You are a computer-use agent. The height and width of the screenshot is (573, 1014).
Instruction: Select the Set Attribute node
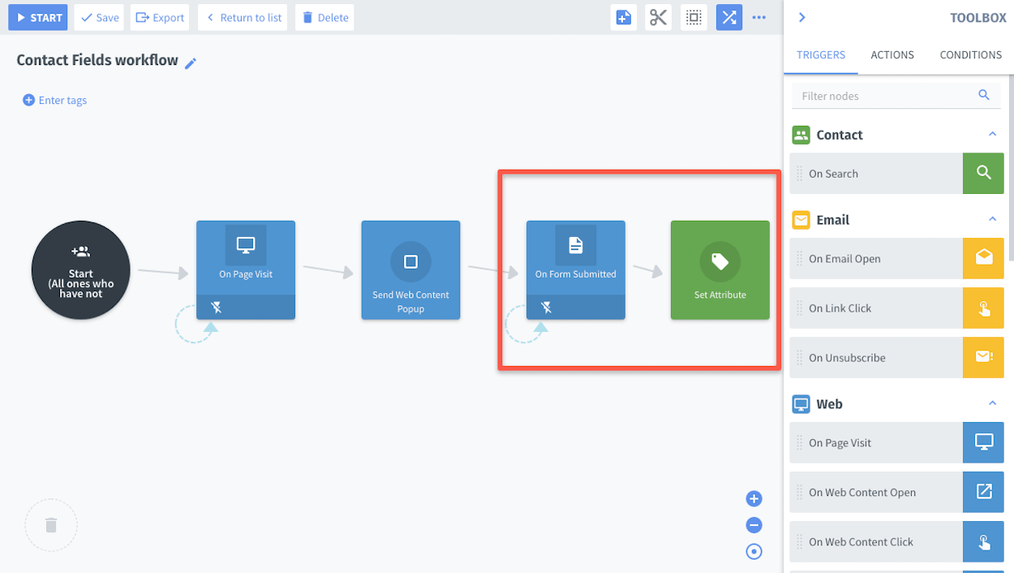coord(720,270)
